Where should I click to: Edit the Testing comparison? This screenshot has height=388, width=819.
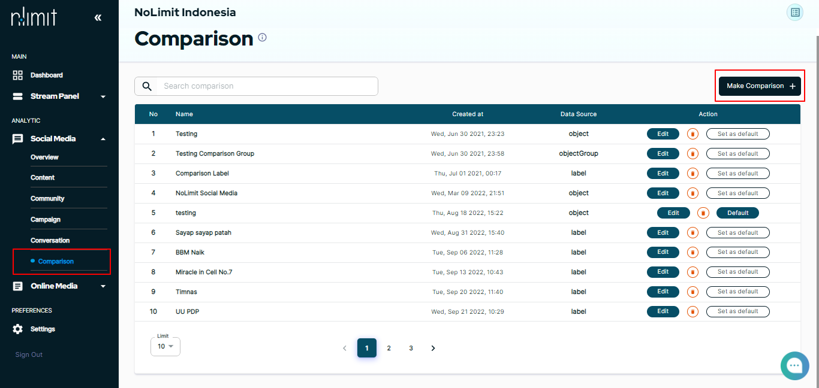[663, 134]
